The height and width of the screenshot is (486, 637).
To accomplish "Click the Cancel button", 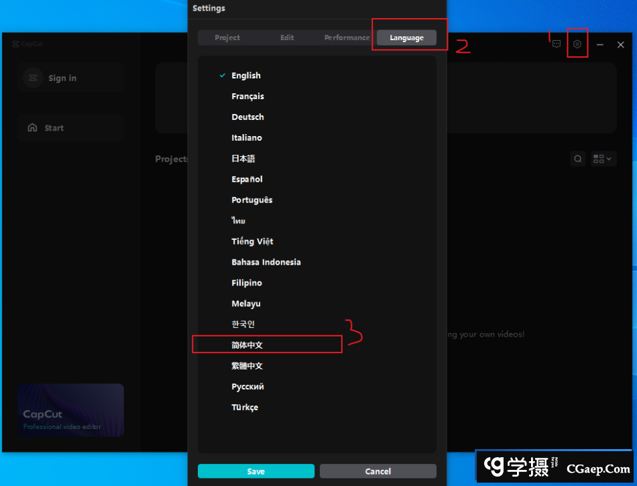I will tap(378, 471).
